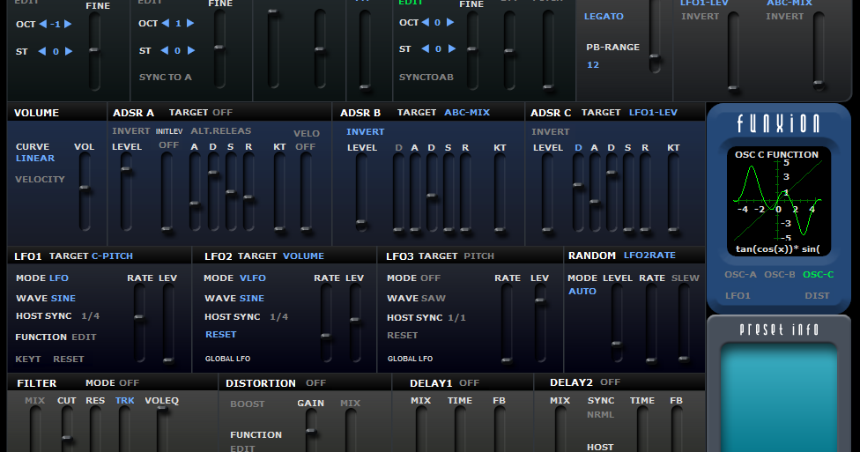The width and height of the screenshot is (860, 452).
Task: Select LFO1 tab in Funxion panel
Action: coord(738,296)
